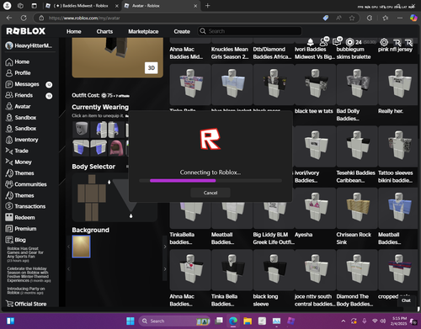The width and height of the screenshot is (421, 329).
Task: Click the browser back arrow
Action: (x=9, y=18)
